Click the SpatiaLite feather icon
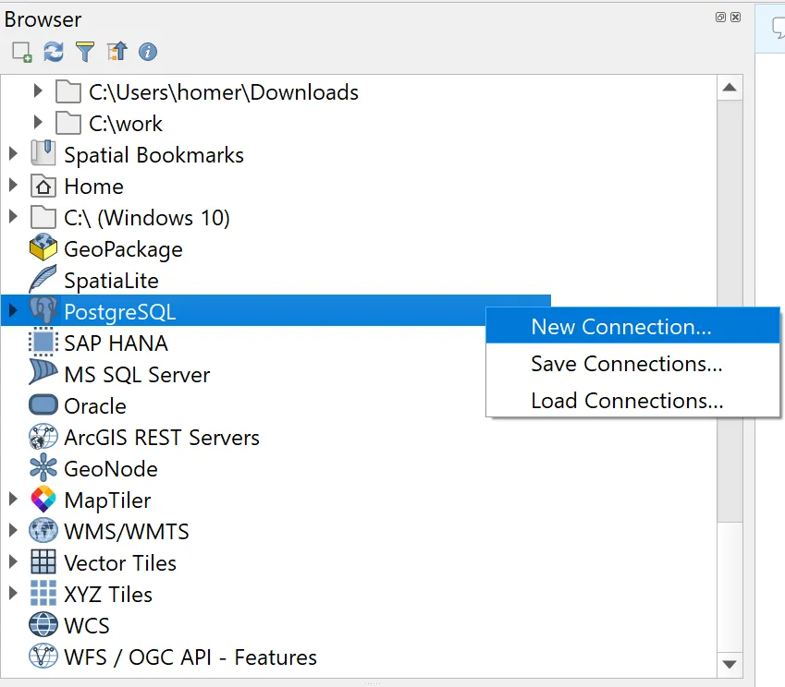The image size is (785, 687). pos(43,280)
